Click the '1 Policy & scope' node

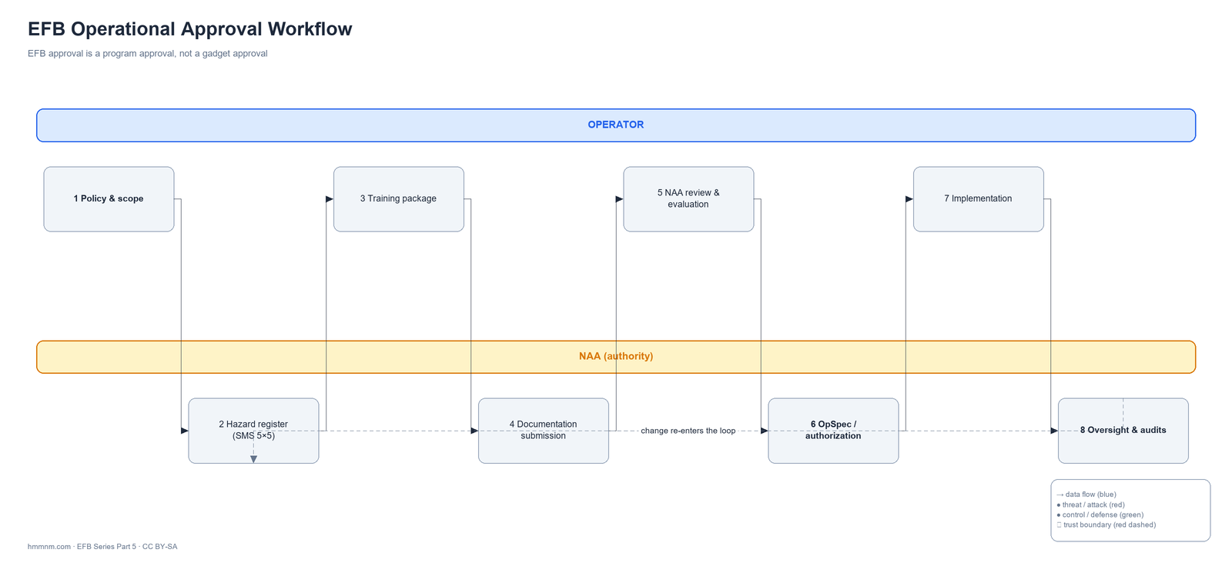coord(109,199)
